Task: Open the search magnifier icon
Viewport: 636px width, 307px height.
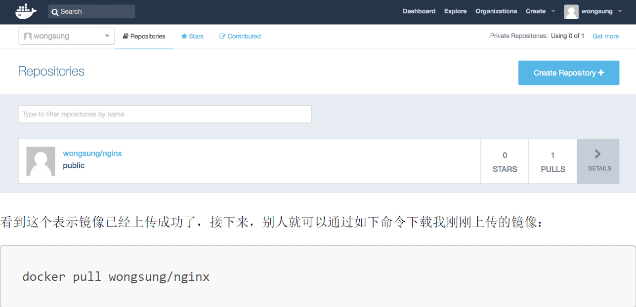Action: [55, 11]
